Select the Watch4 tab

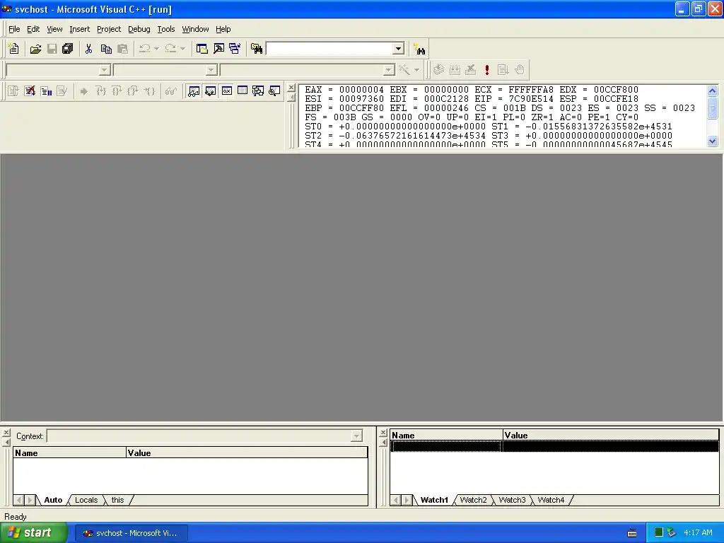tap(551, 500)
